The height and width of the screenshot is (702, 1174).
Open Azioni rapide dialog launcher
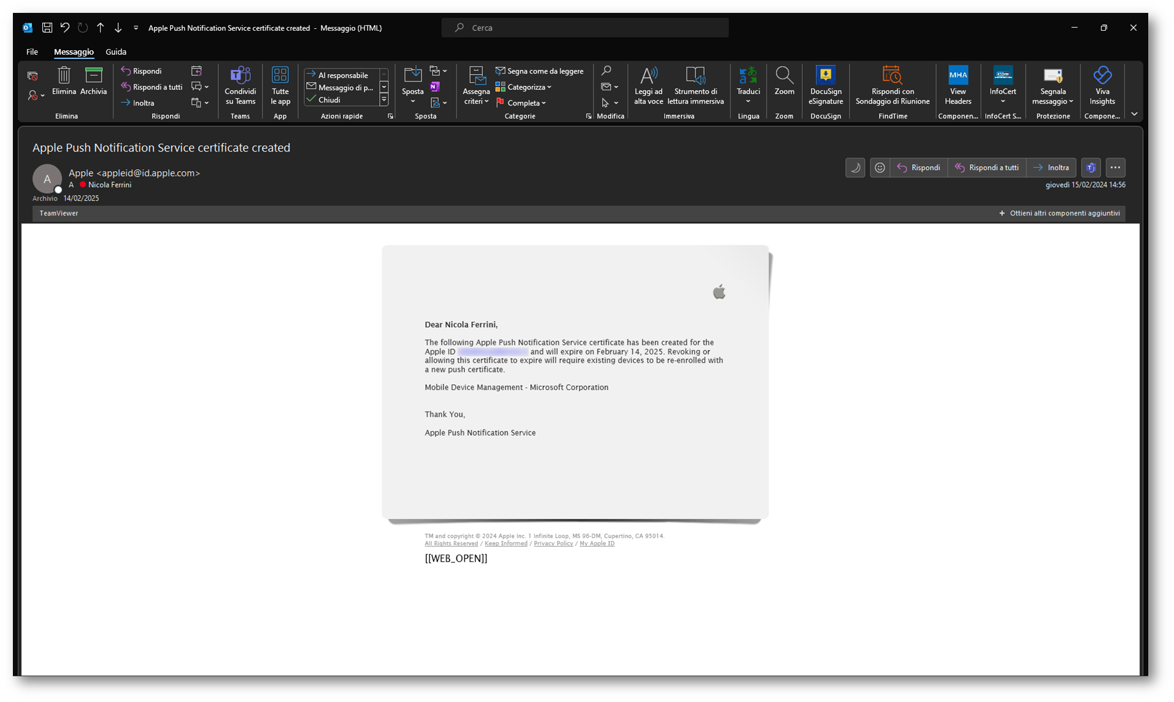[x=391, y=117]
